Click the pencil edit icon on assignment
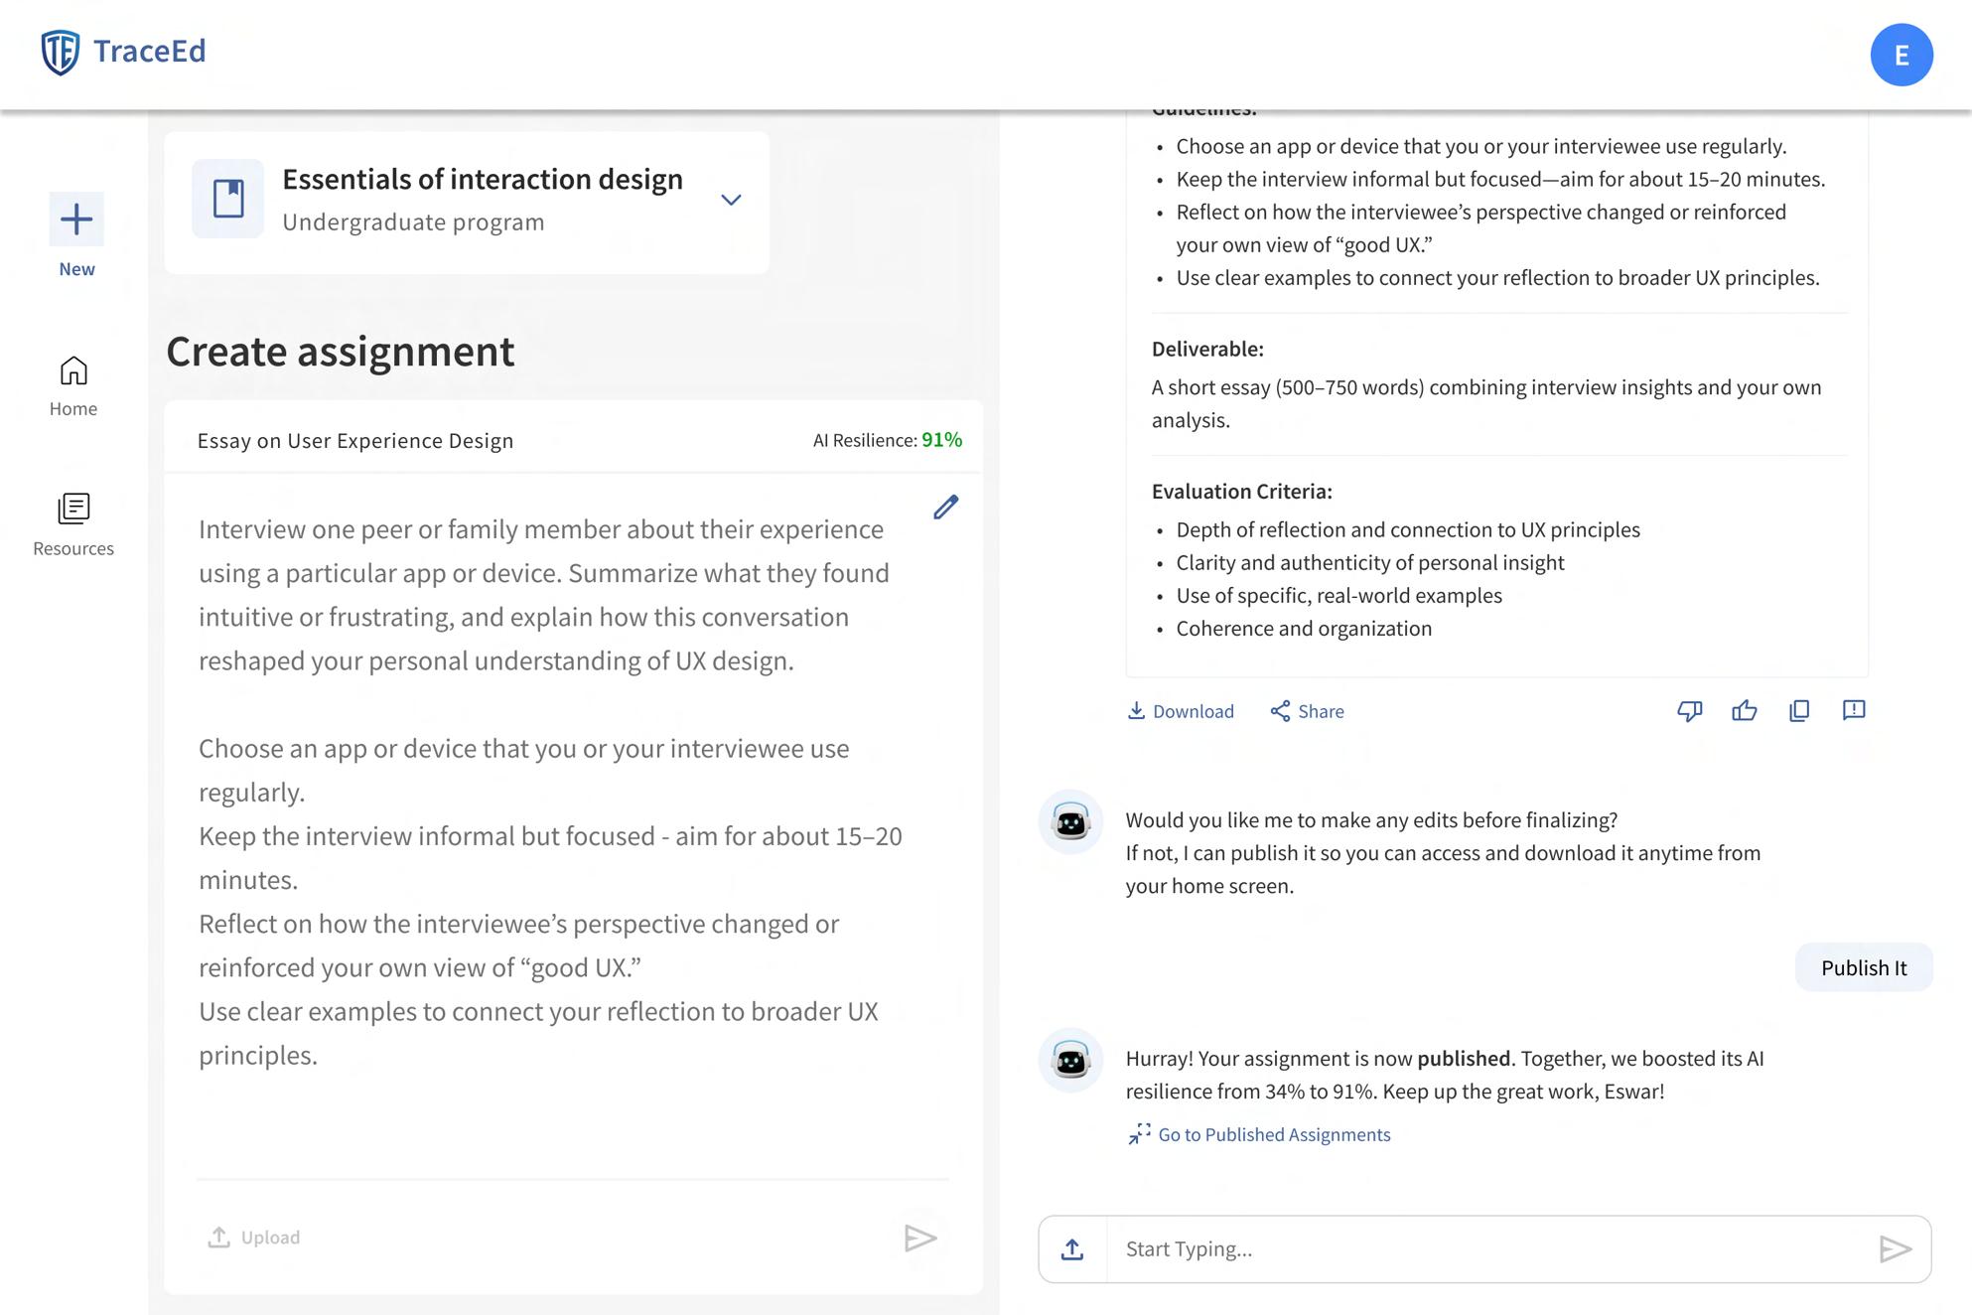The height and width of the screenshot is (1315, 1972). 945,508
